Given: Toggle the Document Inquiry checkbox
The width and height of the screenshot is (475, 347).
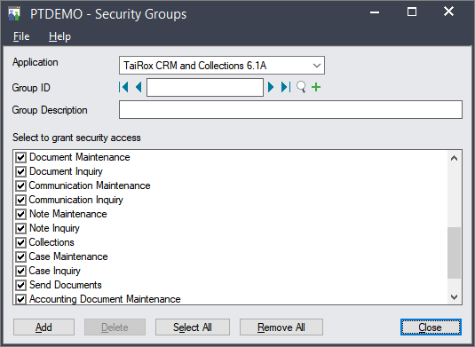Looking at the screenshot, I should pos(21,171).
